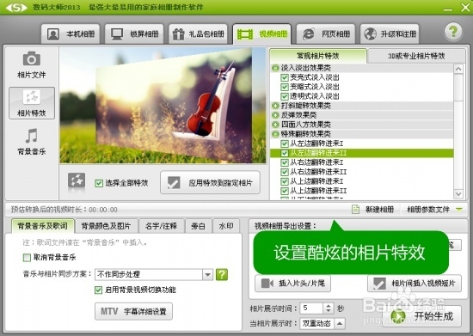Click the random effects dice icon
473x336 pixels.
77,180
